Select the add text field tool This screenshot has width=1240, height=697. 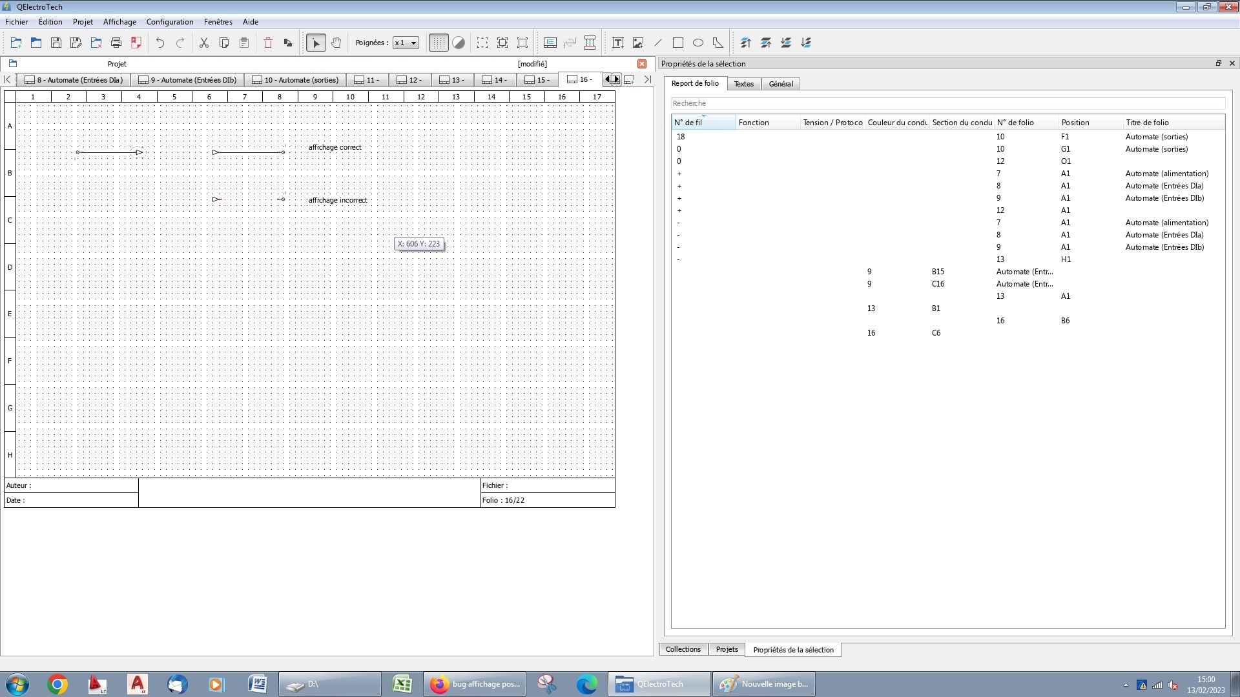pyautogui.click(x=617, y=43)
